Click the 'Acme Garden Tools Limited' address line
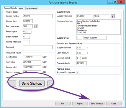 (x=89, y=21)
